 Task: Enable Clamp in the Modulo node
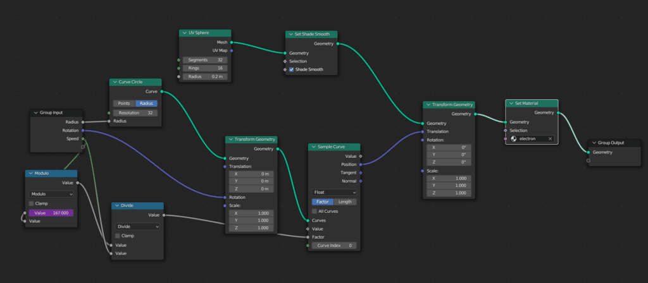31,203
